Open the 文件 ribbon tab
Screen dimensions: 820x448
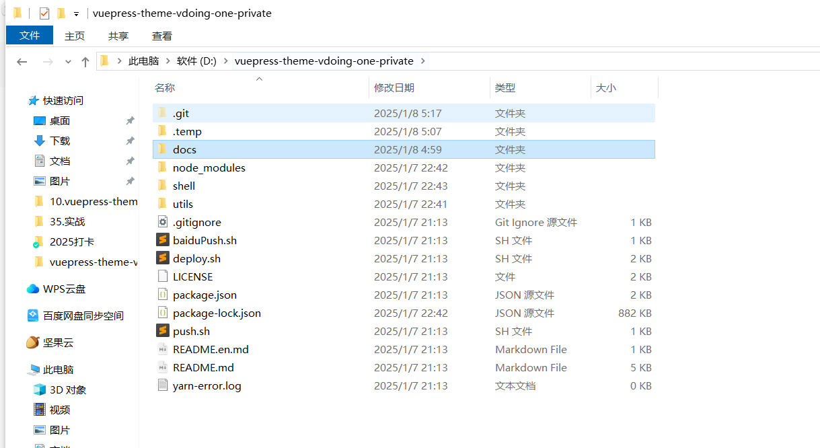coord(30,36)
